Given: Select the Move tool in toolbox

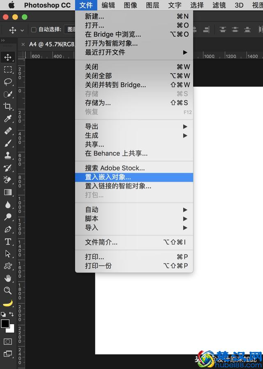Looking at the screenshot, I should tap(8, 57).
